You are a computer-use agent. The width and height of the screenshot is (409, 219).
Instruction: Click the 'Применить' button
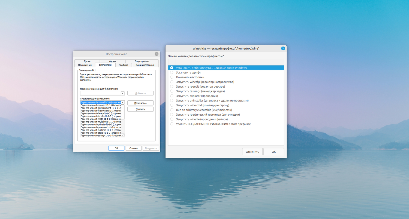pos(151,148)
